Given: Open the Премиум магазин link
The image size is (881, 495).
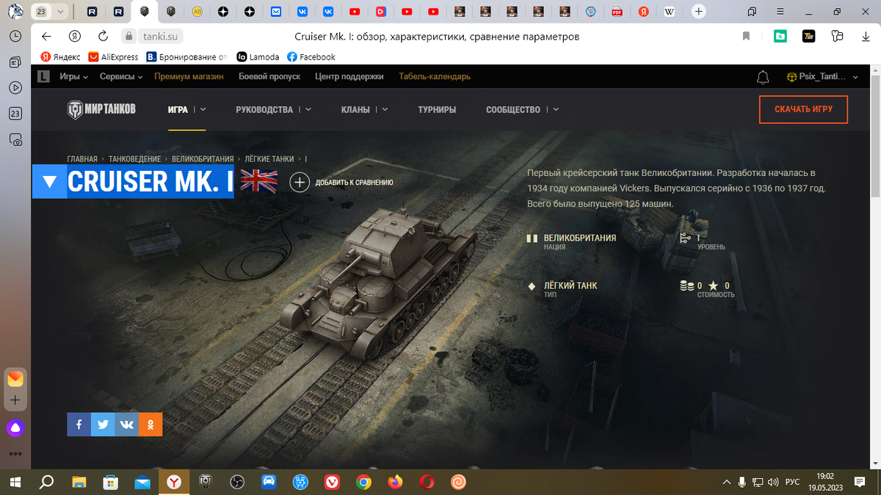Looking at the screenshot, I should click(x=190, y=76).
